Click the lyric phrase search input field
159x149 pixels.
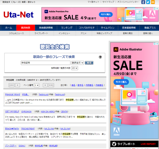click(x=45, y=63)
